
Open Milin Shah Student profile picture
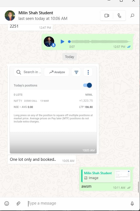pyautogui.click(x=10, y=16)
